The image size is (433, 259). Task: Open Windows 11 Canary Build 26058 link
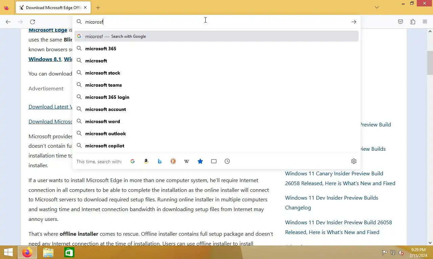340,178
